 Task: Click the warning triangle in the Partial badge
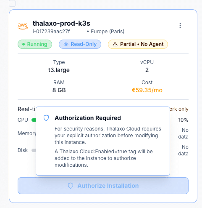(115, 44)
